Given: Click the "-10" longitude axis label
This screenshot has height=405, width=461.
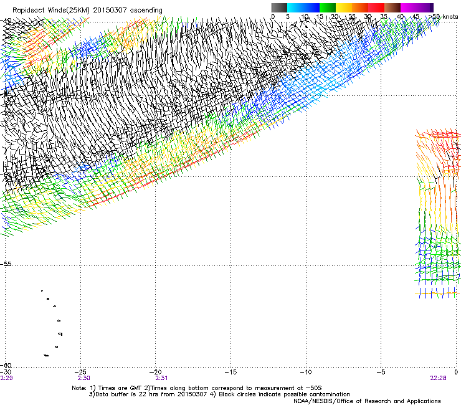Looking at the screenshot, I should 306,372.
